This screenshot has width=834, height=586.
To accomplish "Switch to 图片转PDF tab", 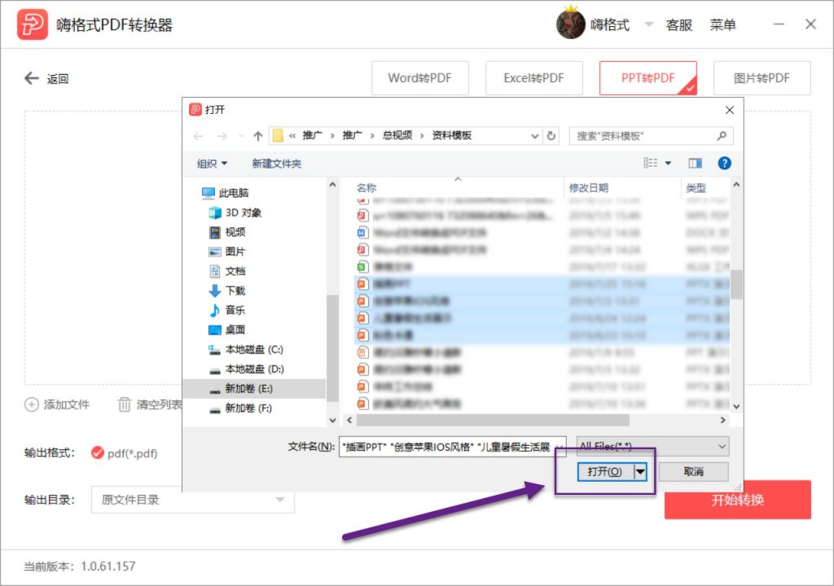I will coord(762,78).
